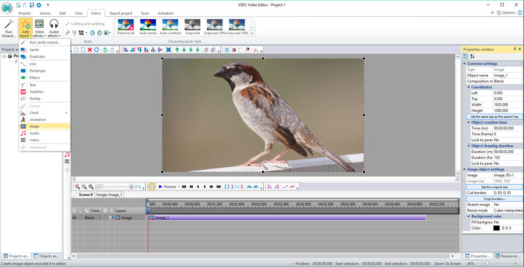Open the Blend mode dropdown on layer row
Image resolution: width=524 pixels, height=267 pixels.
click(100, 218)
